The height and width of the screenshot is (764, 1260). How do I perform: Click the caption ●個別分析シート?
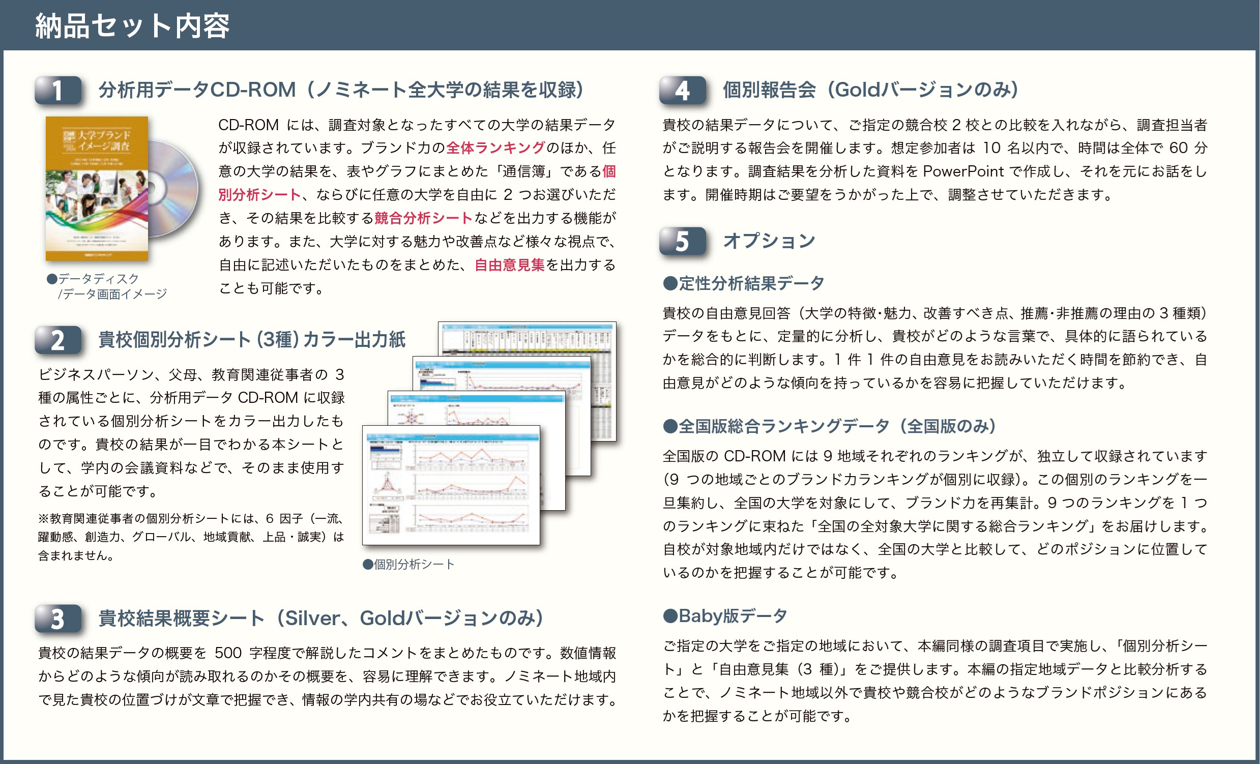tap(408, 564)
